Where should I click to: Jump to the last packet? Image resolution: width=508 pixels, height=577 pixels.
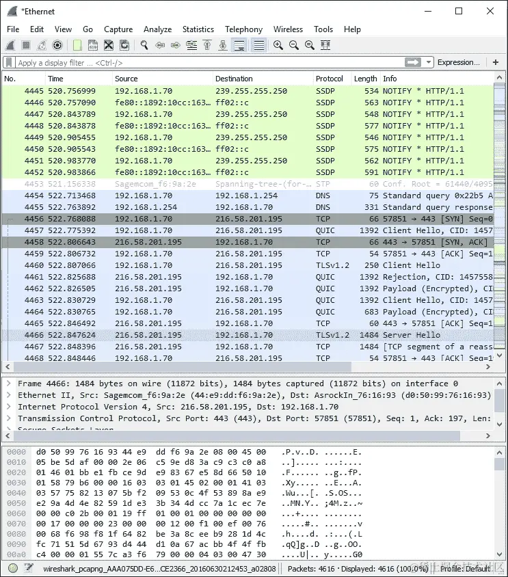tap(223, 45)
